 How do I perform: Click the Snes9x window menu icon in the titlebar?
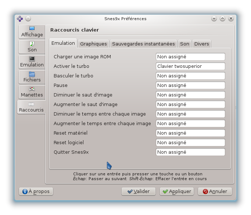(x=20, y=19)
